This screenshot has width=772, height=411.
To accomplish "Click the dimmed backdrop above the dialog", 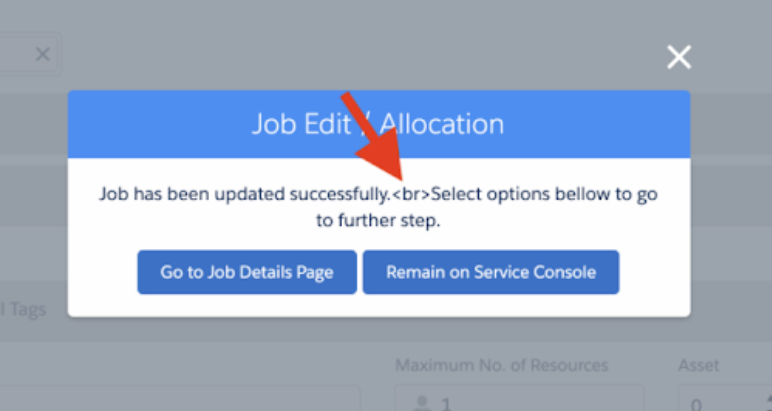I will pos(361,46).
